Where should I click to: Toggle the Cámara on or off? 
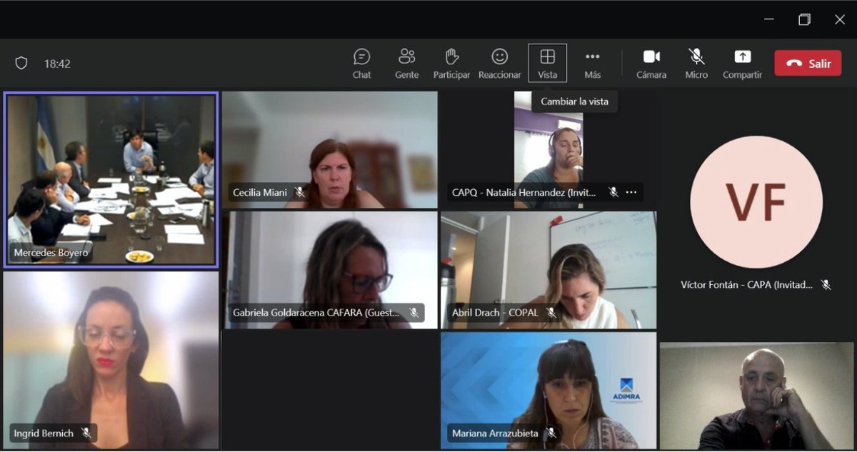(x=651, y=64)
